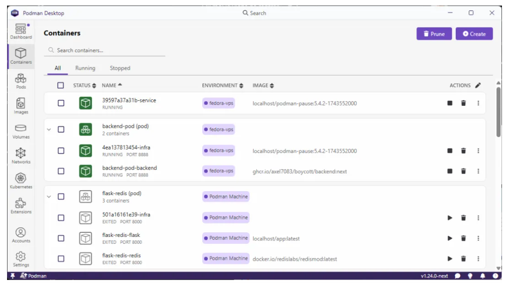Screen dimensions: 506x283
Task: Check the 501a16161e39-infra checkbox
Action: pyautogui.click(x=61, y=218)
